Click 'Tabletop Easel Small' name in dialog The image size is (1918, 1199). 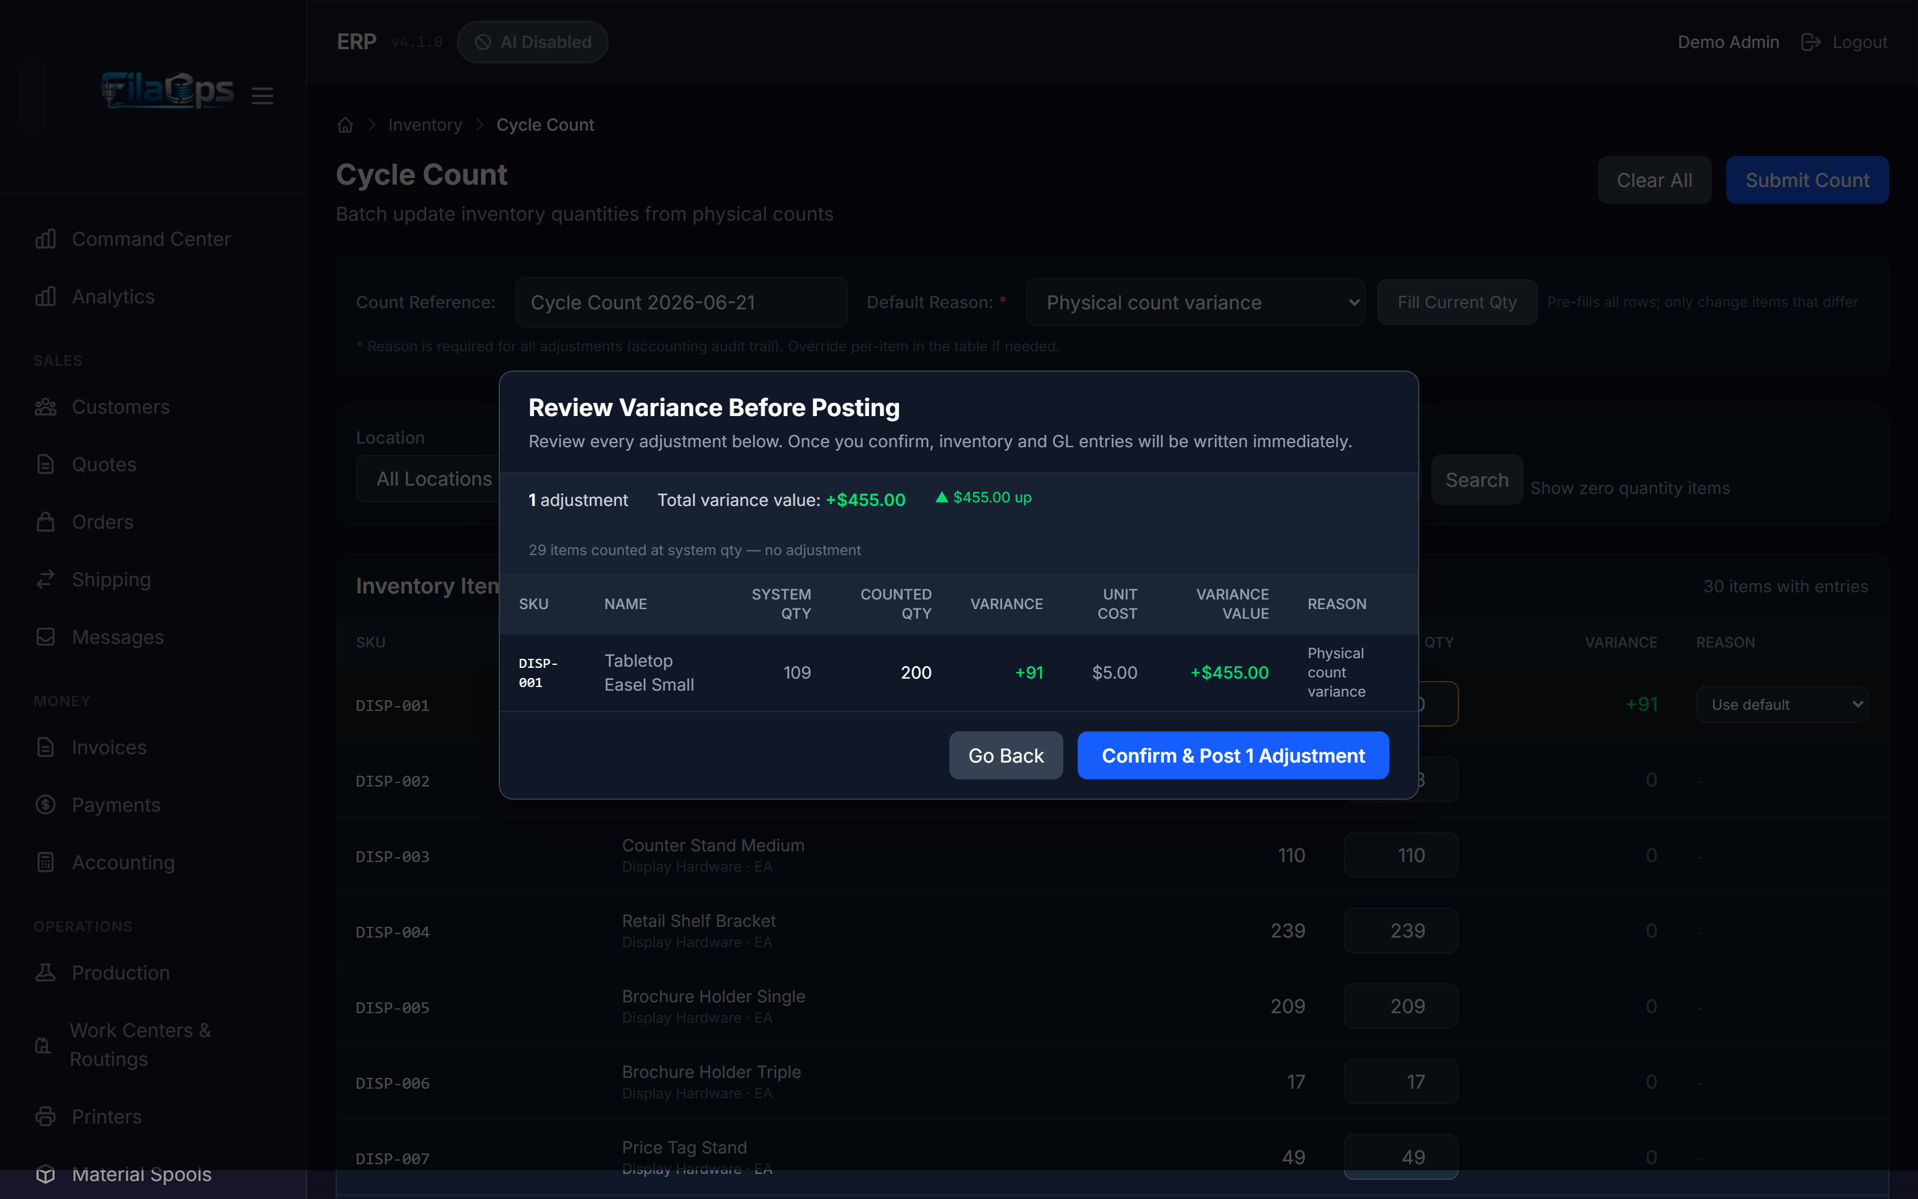(x=649, y=673)
